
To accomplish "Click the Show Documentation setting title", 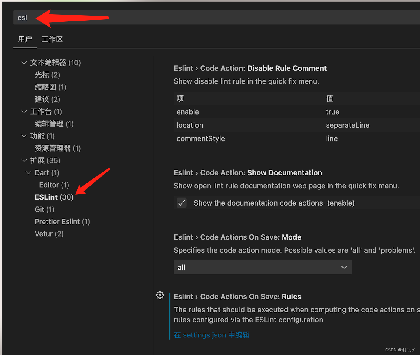I will point(248,173).
